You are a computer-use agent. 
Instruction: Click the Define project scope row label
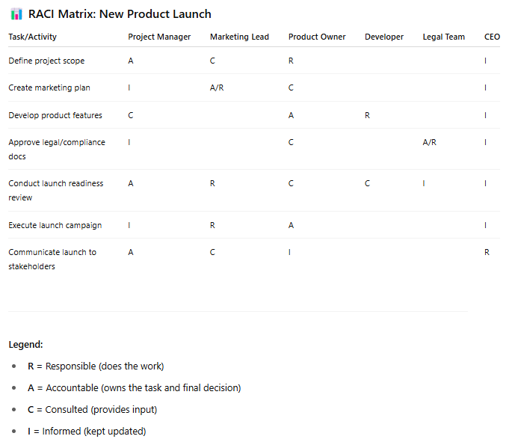(46, 61)
